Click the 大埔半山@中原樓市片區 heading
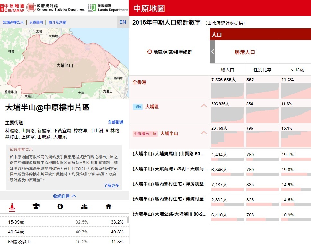The image size is (311, 244). [47, 107]
